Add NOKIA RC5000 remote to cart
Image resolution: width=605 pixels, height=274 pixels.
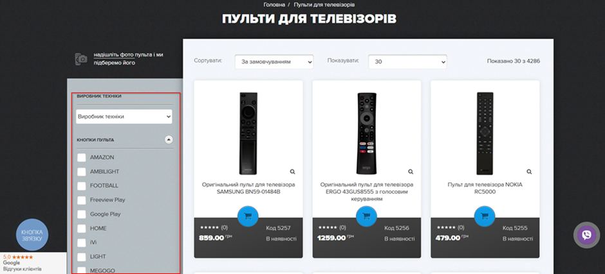click(x=484, y=216)
